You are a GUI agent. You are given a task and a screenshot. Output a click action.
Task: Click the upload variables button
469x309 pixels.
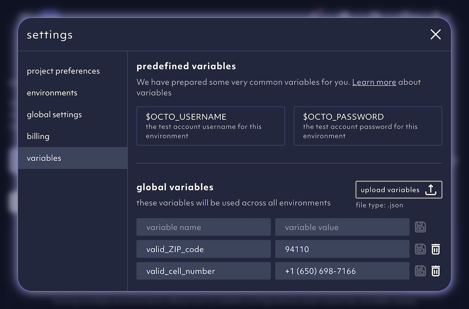coord(399,190)
